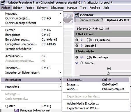Toggle the Recadrage effect on/off
The height and width of the screenshot is (112, 131).
coord(77,57)
